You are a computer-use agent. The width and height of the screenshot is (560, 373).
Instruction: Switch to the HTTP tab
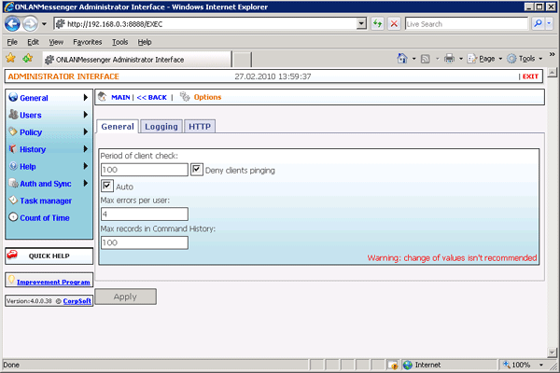[x=200, y=127]
